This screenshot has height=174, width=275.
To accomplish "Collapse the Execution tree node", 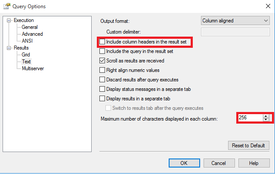I will 9,20.
